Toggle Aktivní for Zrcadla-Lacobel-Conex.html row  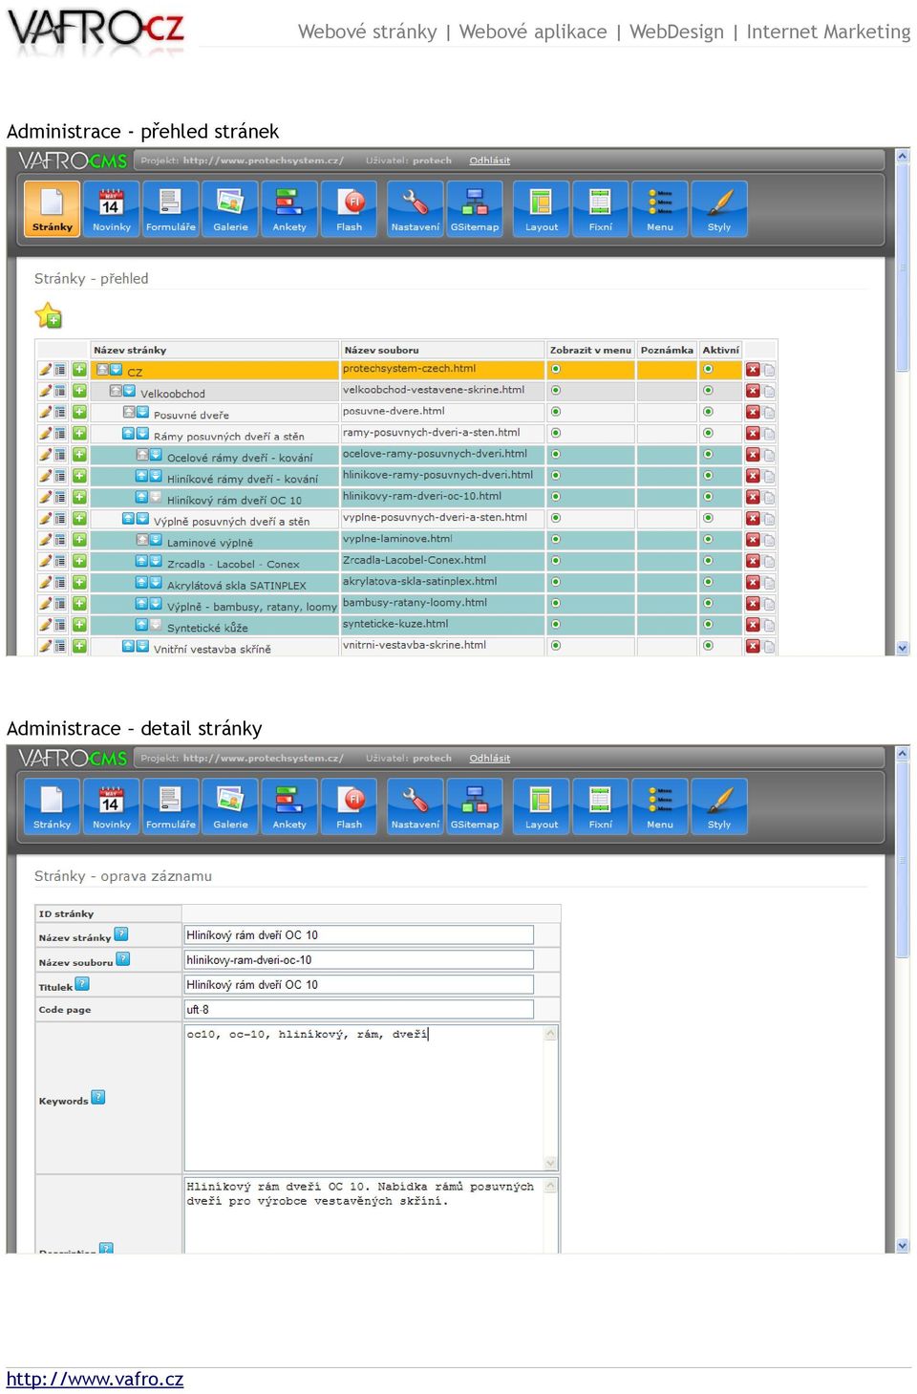[x=708, y=561]
